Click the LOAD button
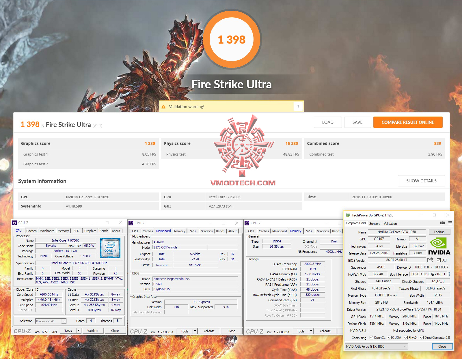Viewport: 462px width, 359px height. point(328,122)
